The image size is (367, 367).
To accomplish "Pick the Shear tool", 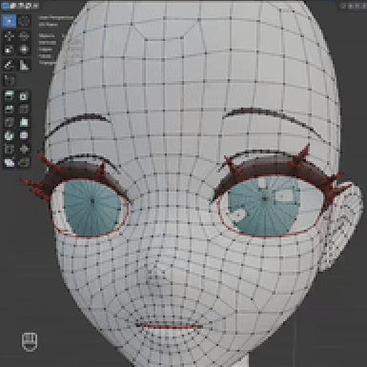I will (x=9, y=162).
